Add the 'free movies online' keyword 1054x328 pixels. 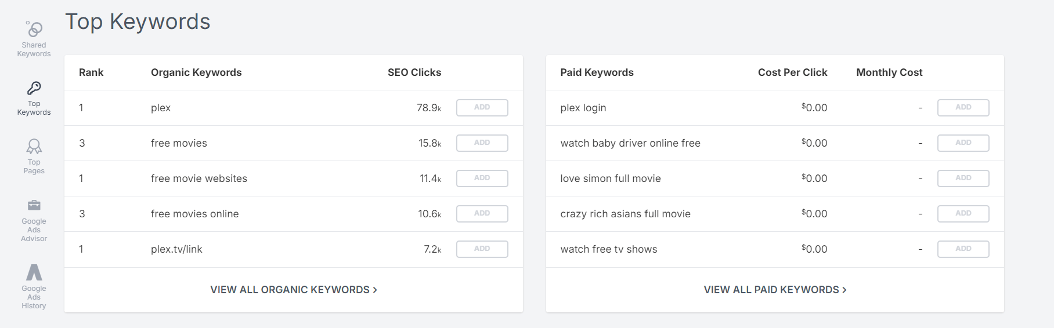(482, 214)
